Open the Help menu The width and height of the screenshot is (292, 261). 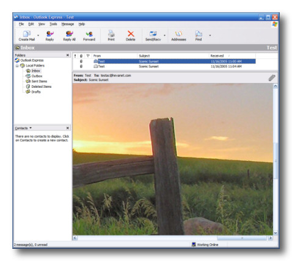point(82,24)
